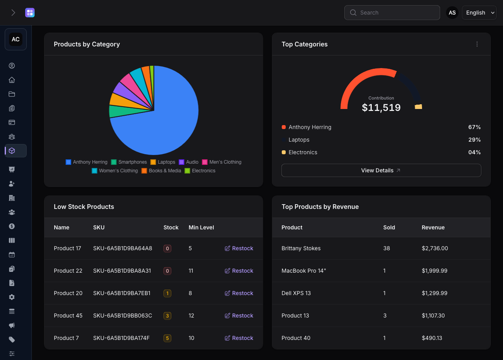Open the add-user sidebar icon

tap(12, 184)
